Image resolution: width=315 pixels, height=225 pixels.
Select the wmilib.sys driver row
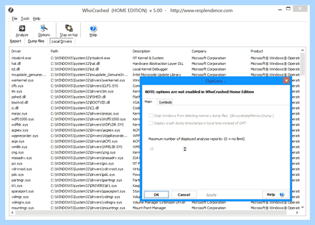tap(75, 147)
